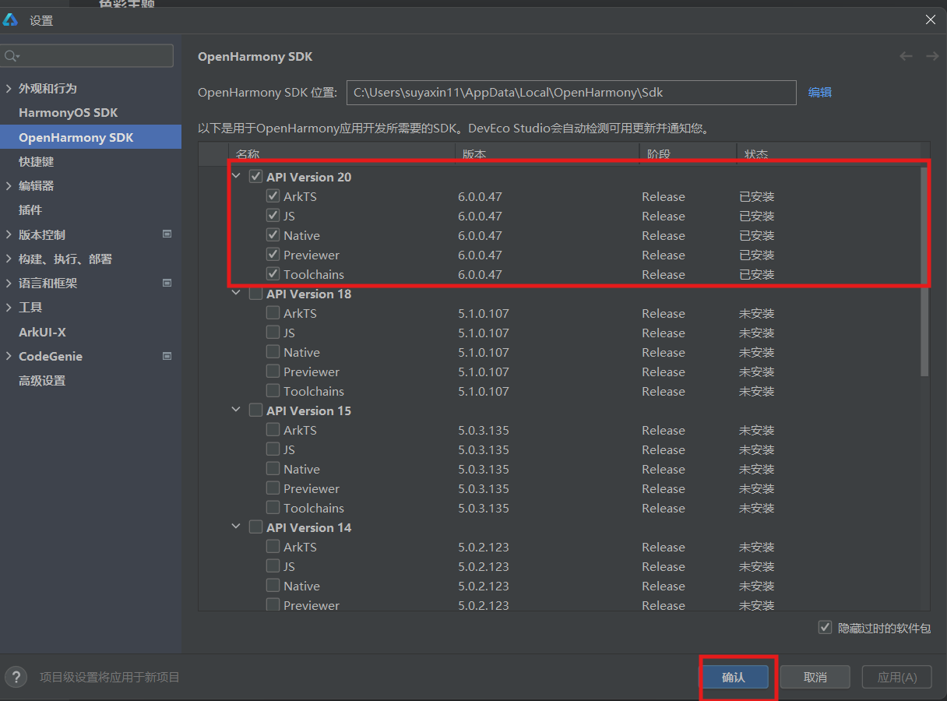Click the search magnifier icon
Viewport: 947px width, 701px height.
(11, 56)
